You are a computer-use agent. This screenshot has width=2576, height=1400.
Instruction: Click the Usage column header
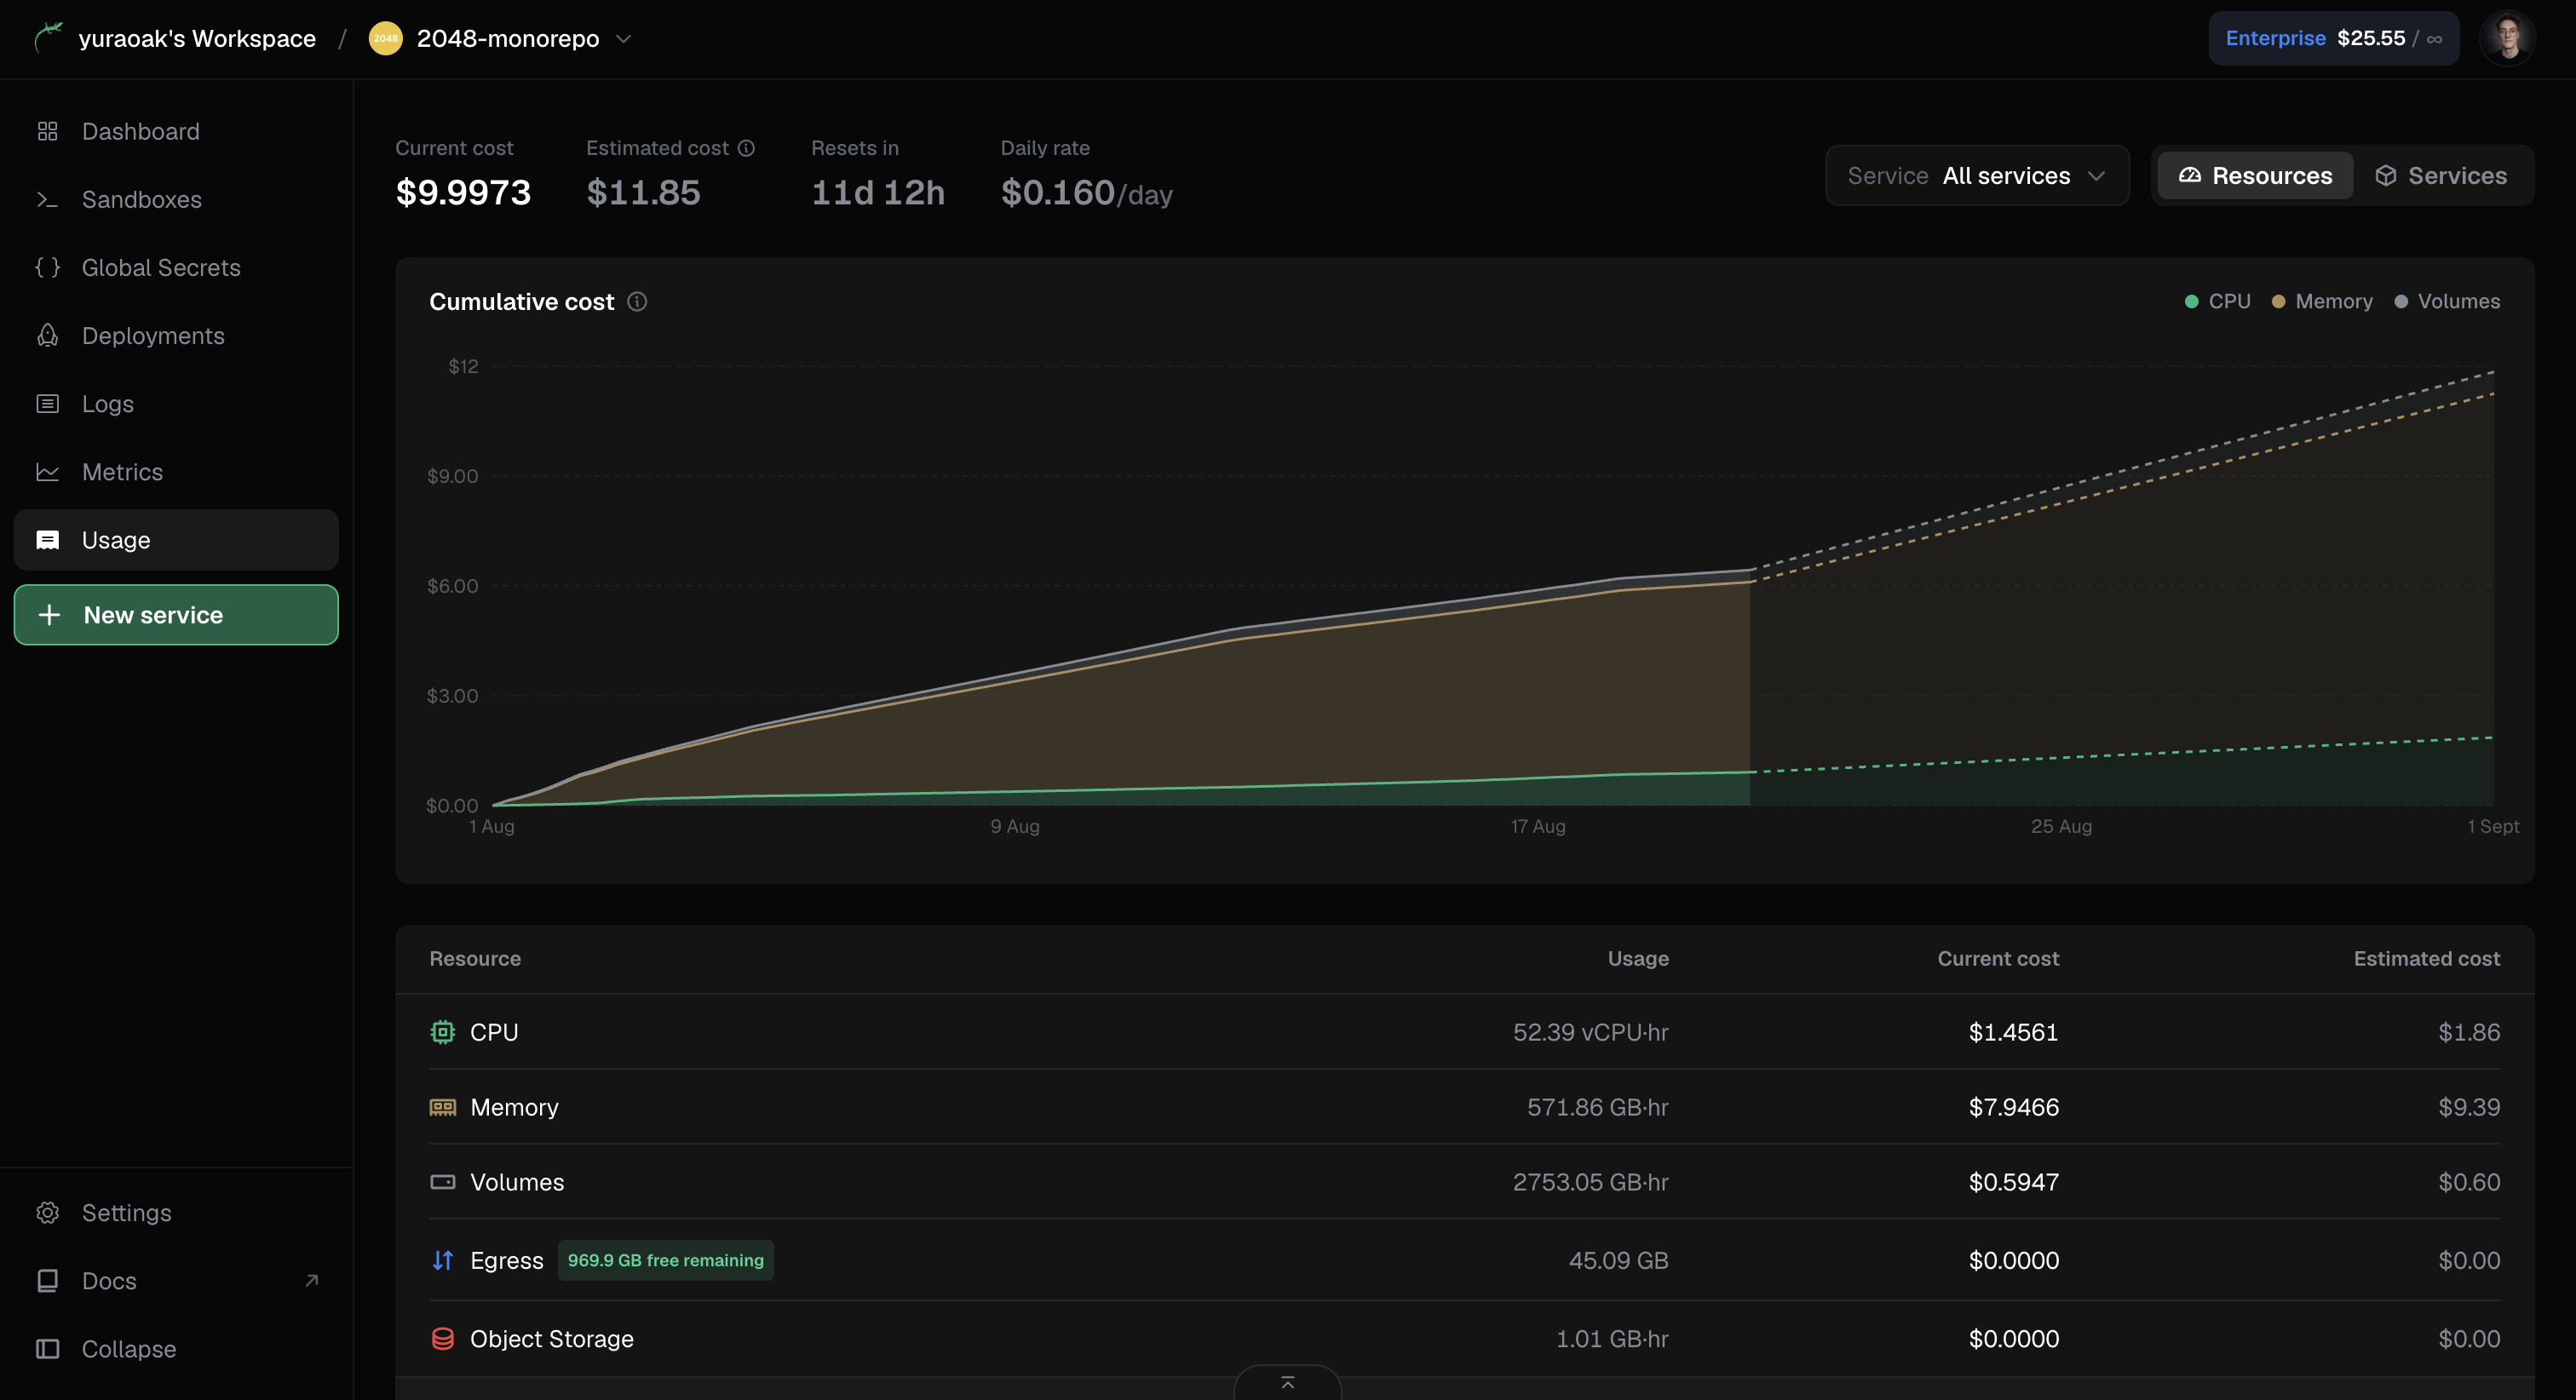pos(1638,958)
